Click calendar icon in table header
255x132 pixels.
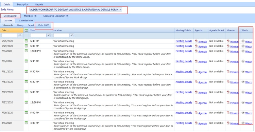26,30
